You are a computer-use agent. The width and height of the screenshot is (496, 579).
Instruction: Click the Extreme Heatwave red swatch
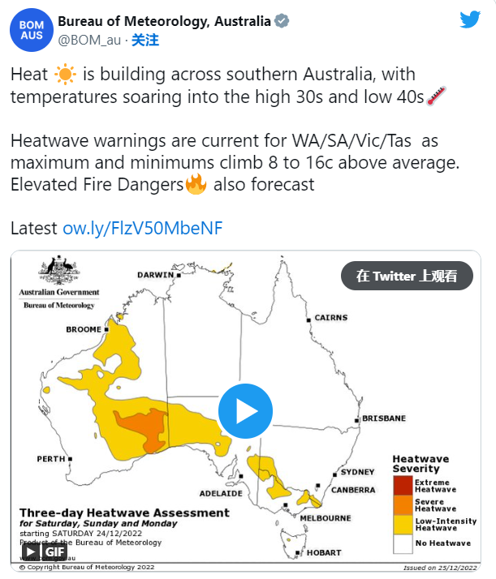coord(403,486)
